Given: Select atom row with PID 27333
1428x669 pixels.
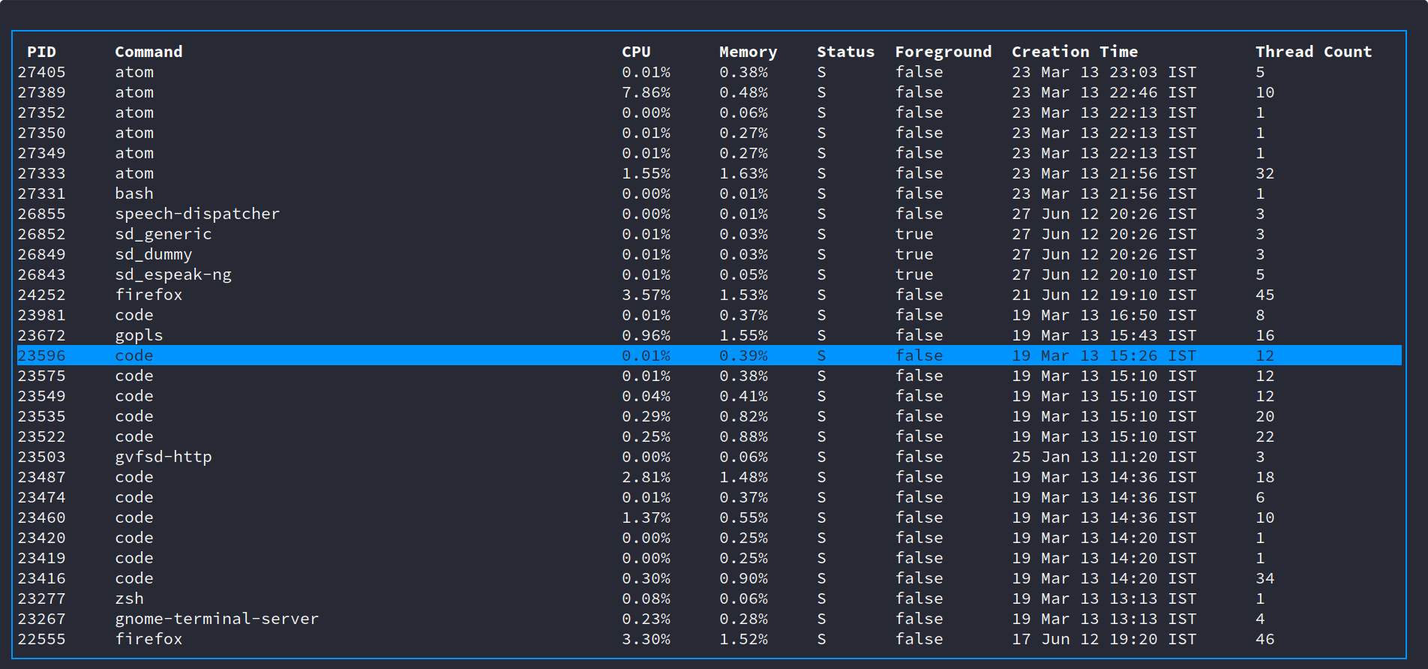Looking at the screenshot, I should tap(709, 173).
